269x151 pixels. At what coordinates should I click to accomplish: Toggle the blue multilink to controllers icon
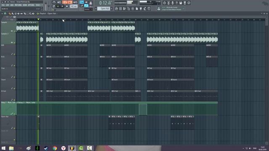tap(86, 5)
